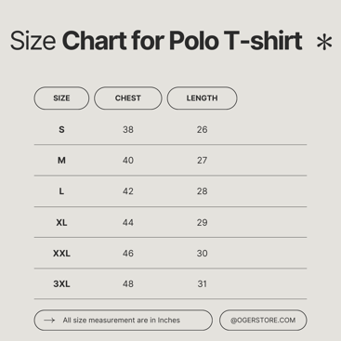Select the CHEST header pill
This screenshot has width=341, height=341.
coord(128,98)
